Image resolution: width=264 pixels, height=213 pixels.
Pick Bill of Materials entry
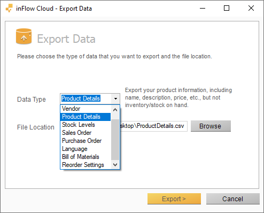86,157
